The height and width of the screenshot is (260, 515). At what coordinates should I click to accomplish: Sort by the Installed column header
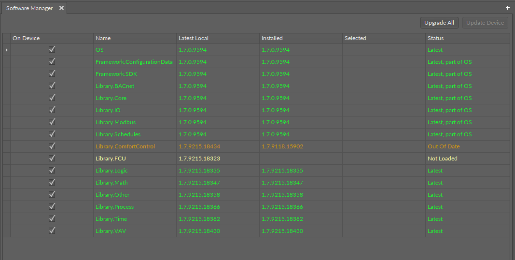coord(301,38)
